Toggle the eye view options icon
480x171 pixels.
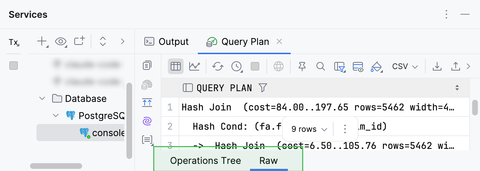point(61,42)
